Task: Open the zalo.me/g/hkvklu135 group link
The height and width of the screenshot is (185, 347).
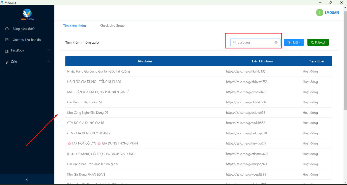Action: tap(246, 71)
